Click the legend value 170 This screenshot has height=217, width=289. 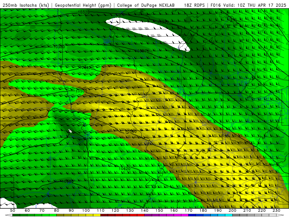point(189,210)
